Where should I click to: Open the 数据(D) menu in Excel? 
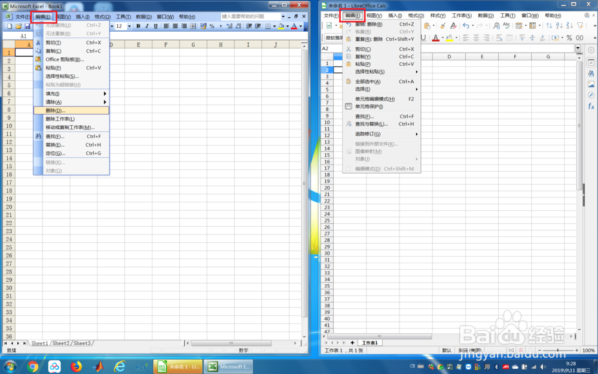tap(144, 17)
